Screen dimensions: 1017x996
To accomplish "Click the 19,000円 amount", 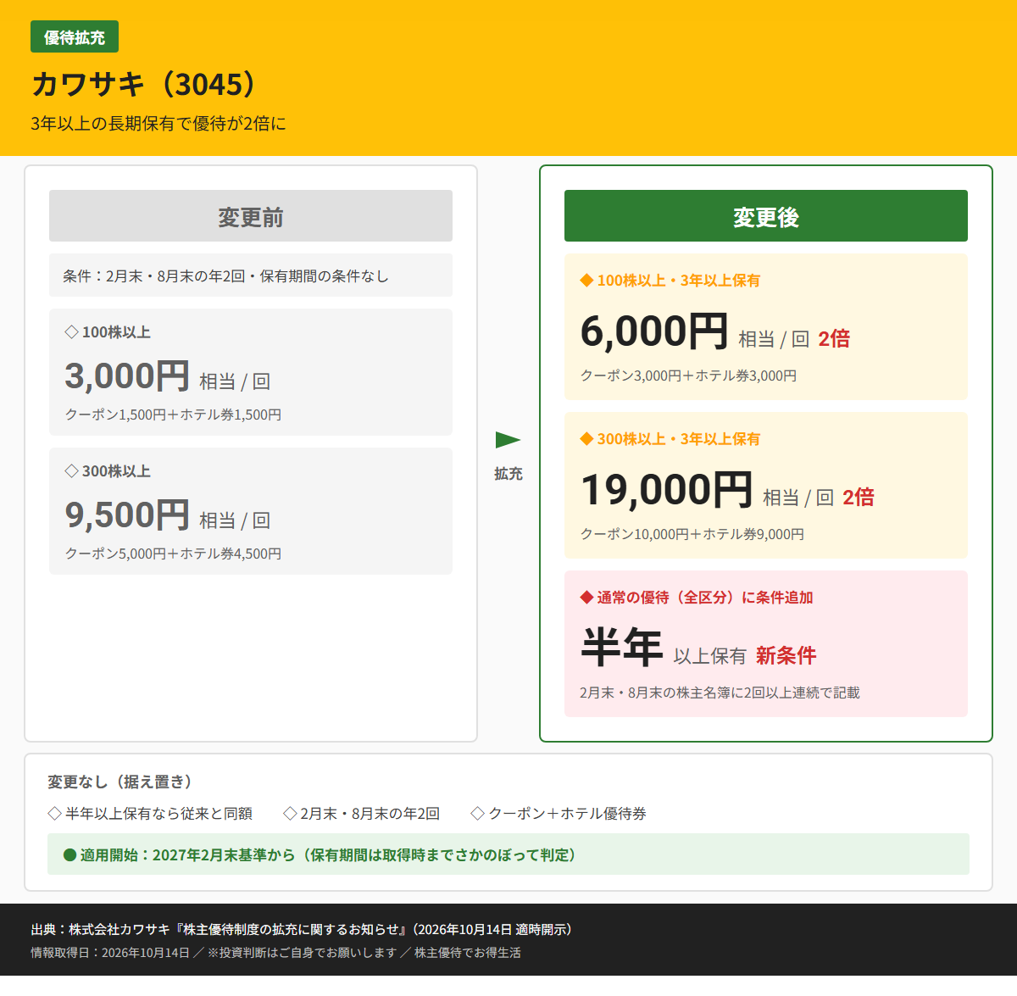I will [667, 489].
